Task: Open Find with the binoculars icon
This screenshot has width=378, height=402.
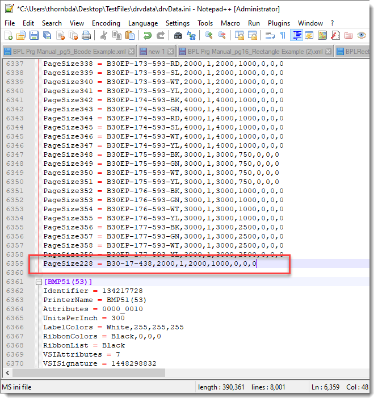Action: (x=178, y=35)
